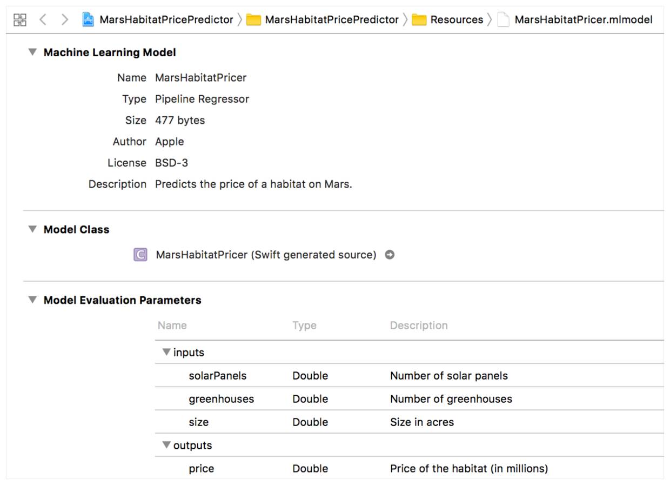670x485 pixels.
Task: Click the MarsHabitatPricePredictor yellow folder icon
Action: point(253,20)
